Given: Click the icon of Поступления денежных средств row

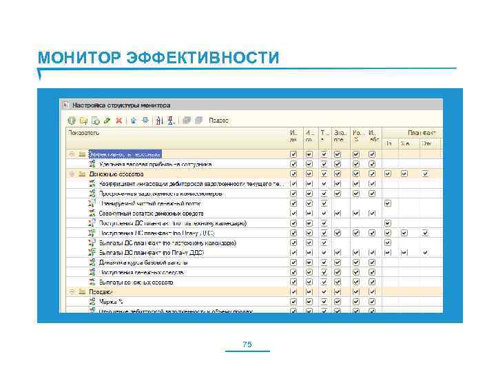Looking at the screenshot, I should pos(92,272).
